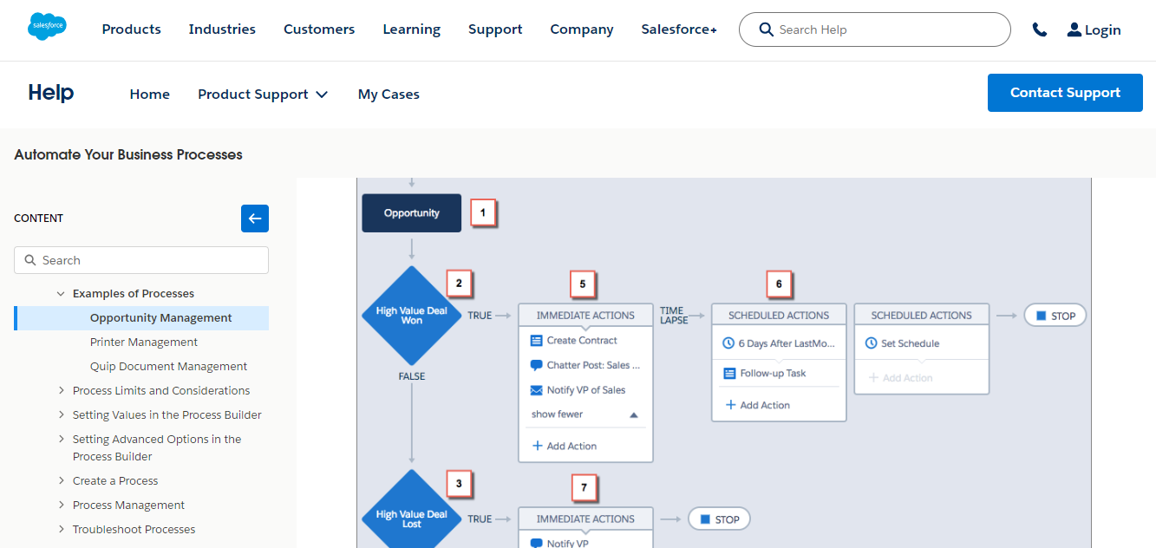Open Printer Management topic
The height and width of the screenshot is (548, 1156).
pos(144,342)
